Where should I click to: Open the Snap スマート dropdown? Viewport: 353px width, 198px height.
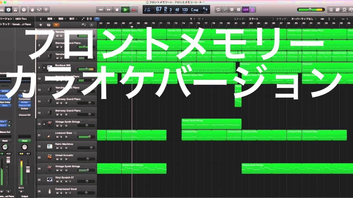coord(261,19)
